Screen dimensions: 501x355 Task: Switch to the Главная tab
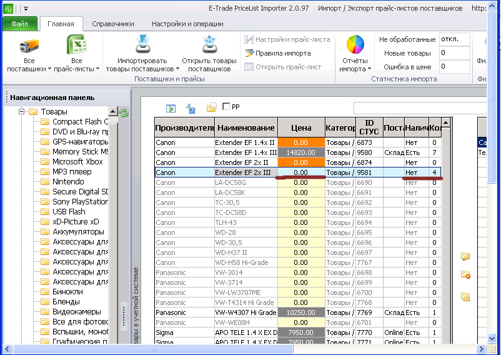[61, 24]
